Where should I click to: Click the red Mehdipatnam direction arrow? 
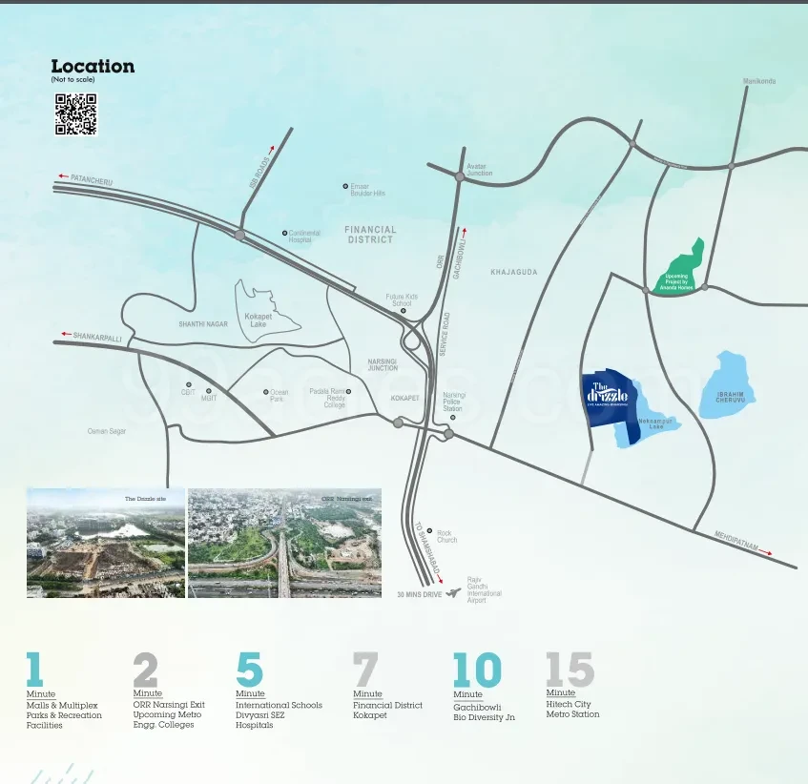pyautogui.click(x=766, y=552)
